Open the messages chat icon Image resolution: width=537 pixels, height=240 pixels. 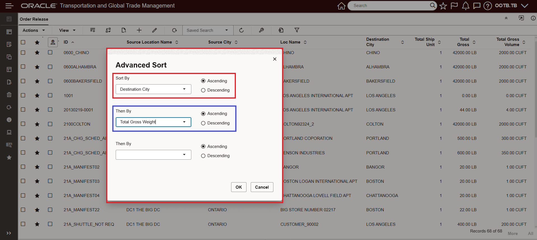tap(477, 6)
